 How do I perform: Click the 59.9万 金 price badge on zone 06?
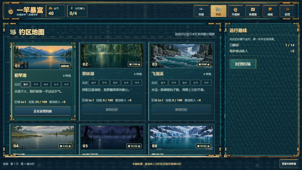pos(203,146)
